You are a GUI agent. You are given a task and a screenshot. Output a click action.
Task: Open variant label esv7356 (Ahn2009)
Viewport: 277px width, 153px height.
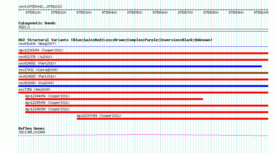(35, 89)
